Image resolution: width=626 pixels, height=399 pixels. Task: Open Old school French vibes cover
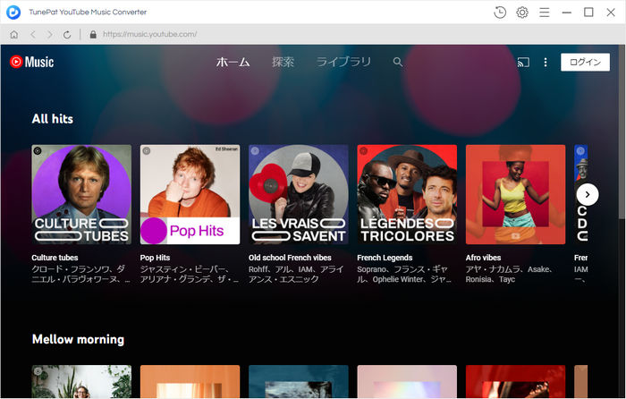299,194
